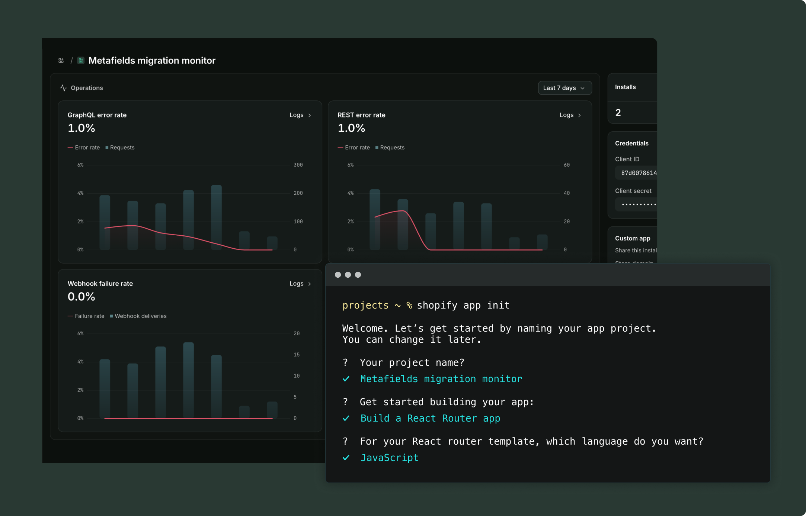Click the JavaScript answer in terminal
The image size is (806, 516).
(x=389, y=458)
